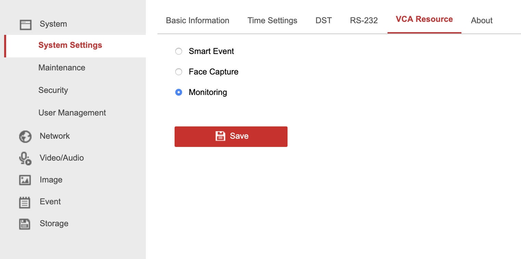The height and width of the screenshot is (259, 521).
Task: Select the Monitoring radio button
Action: [x=179, y=92]
